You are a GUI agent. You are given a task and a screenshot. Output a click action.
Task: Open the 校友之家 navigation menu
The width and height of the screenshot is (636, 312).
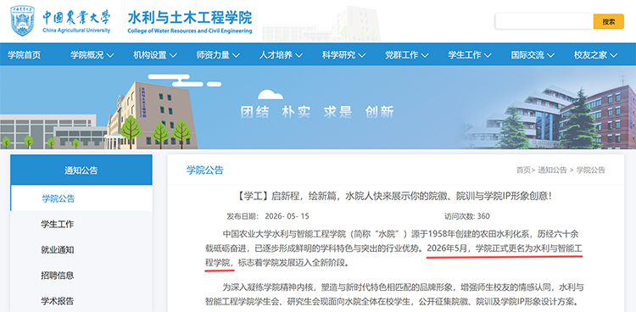pos(590,55)
